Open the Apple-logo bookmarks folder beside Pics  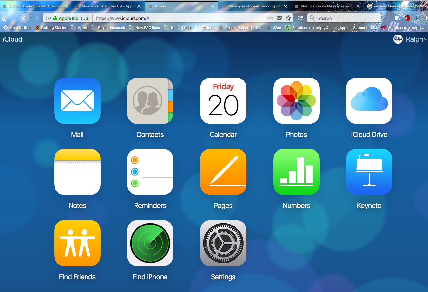click(x=169, y=28)
